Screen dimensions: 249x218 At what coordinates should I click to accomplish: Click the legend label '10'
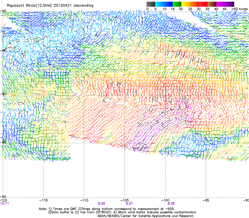pyautogui.click(x=165, y=9)
